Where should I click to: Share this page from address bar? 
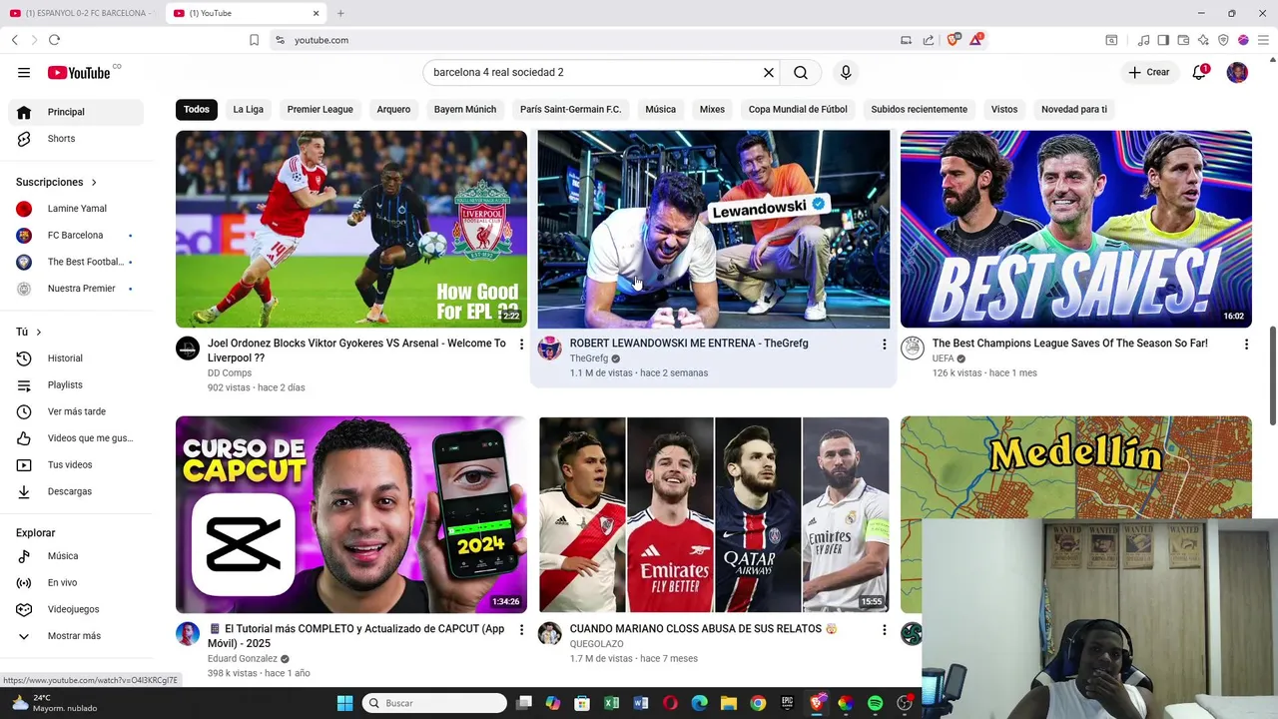pos(929,40)
